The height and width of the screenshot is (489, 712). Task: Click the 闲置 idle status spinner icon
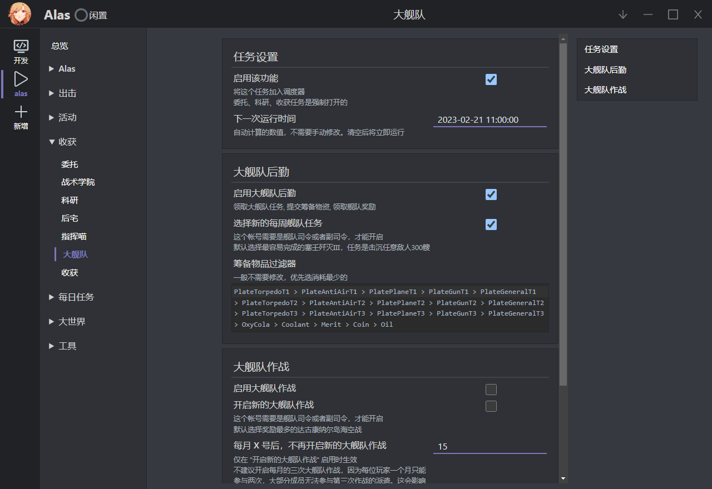81,16
